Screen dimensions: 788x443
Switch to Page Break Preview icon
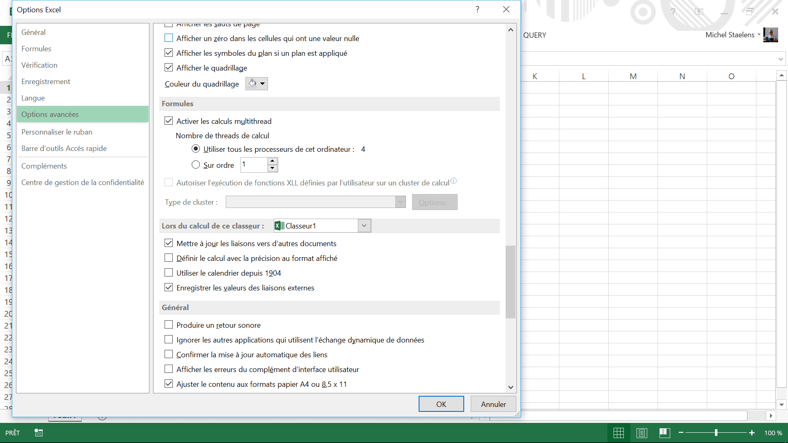(664, 433)
